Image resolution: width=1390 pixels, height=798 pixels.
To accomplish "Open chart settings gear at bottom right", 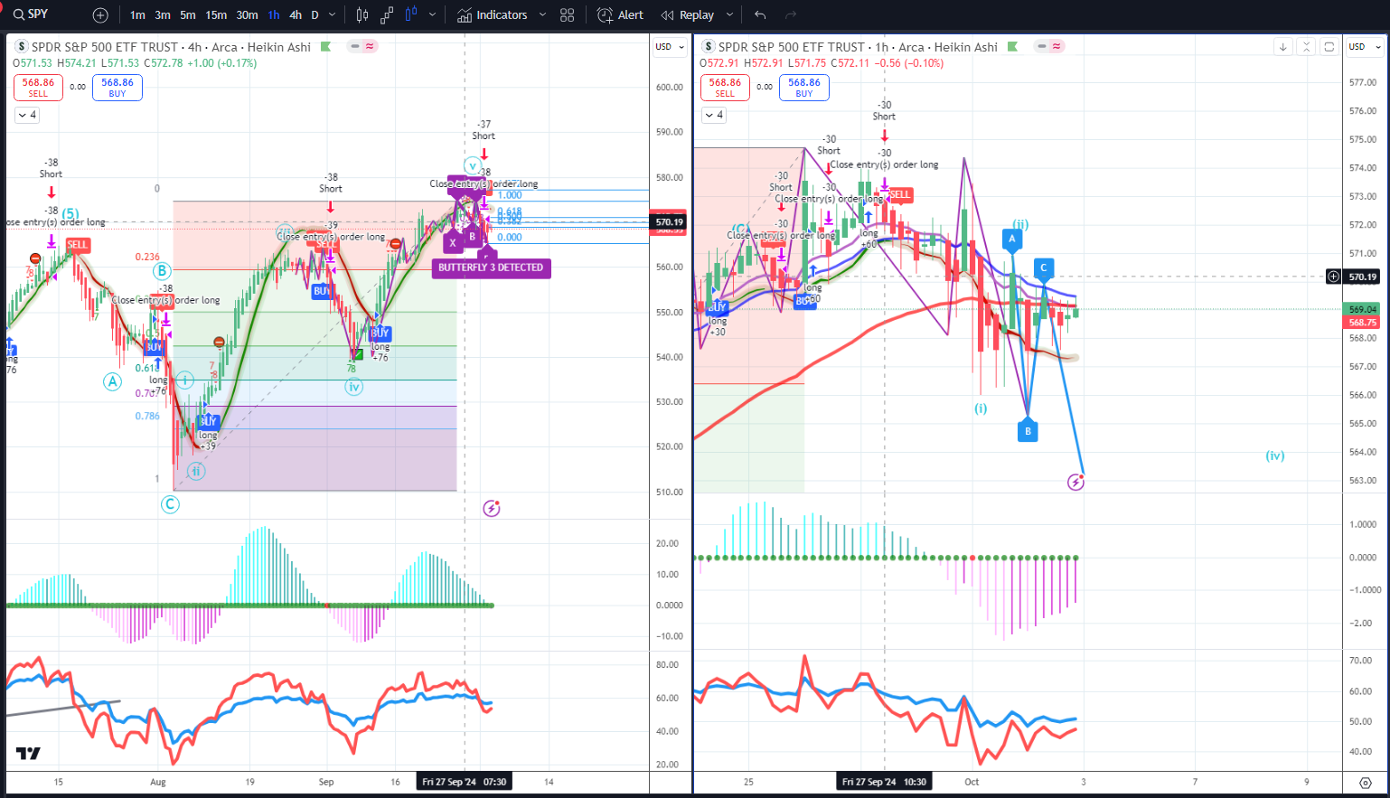I will (x=1365, y=783).
